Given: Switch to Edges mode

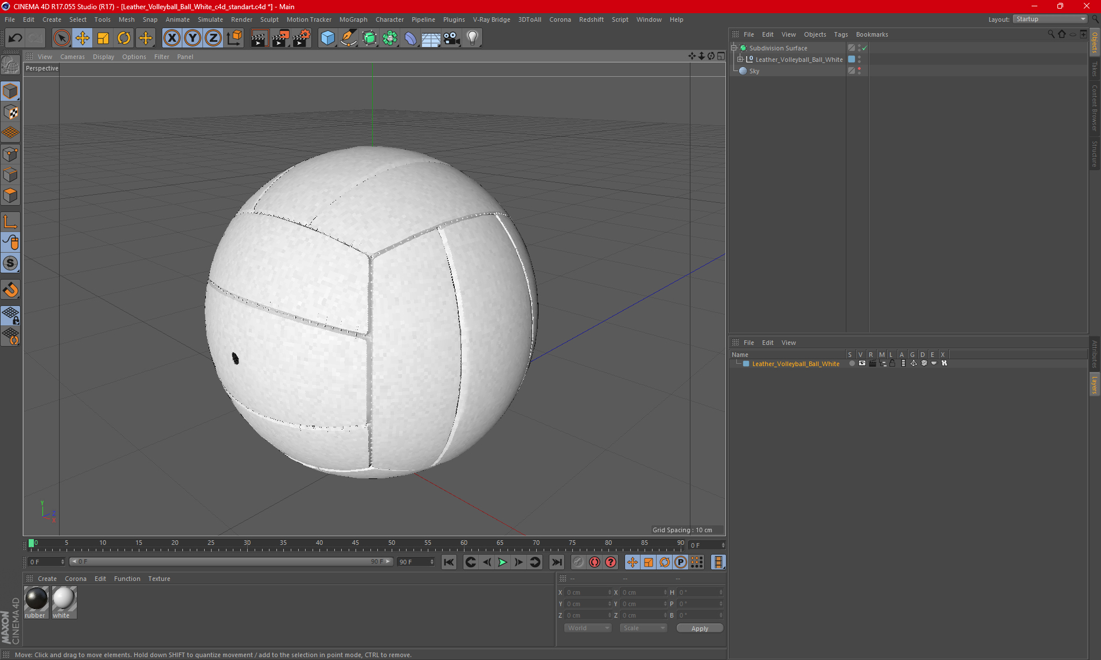Looking at the screenshot, I should [10, 175].
